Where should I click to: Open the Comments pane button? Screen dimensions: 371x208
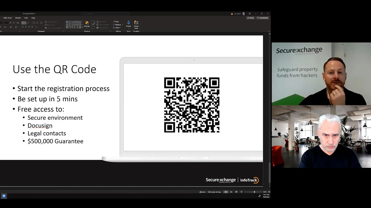(x=263, y=18)
